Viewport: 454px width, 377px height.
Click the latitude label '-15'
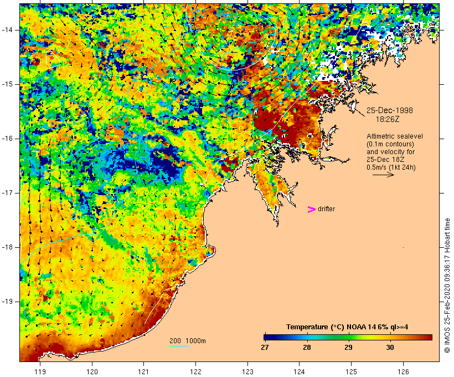coord(7,84)
